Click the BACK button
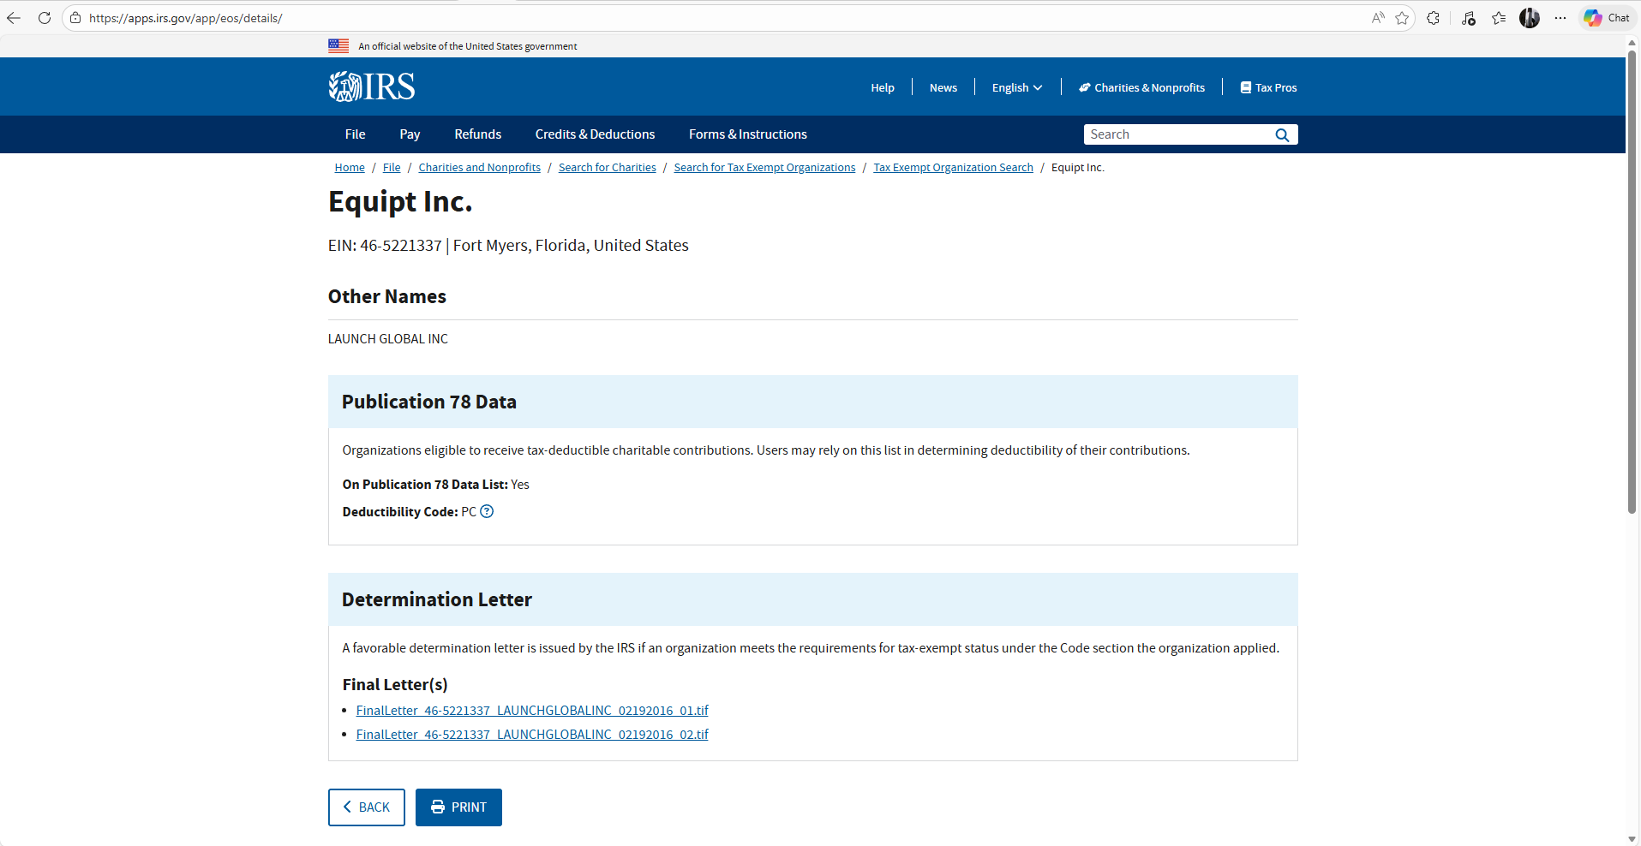Viewport: 1641px width, 846px height. [x=367, y=807]
